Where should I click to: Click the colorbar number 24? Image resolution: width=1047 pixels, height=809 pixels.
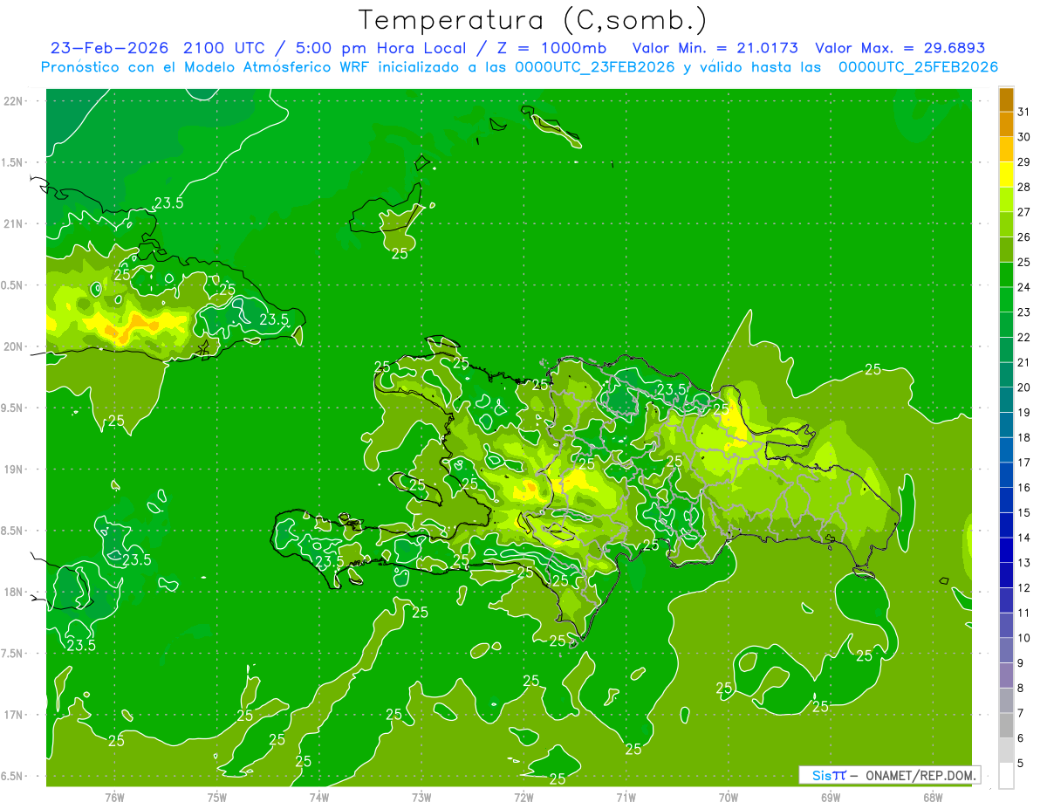click(x=1024, y=287)
